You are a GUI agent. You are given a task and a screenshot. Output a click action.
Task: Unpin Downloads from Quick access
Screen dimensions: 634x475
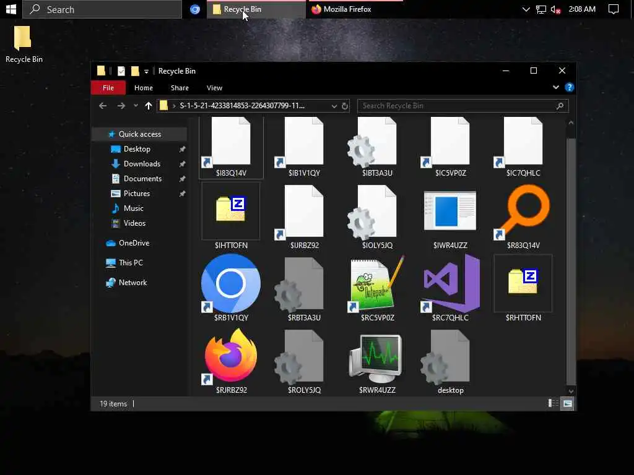[183, 164]
